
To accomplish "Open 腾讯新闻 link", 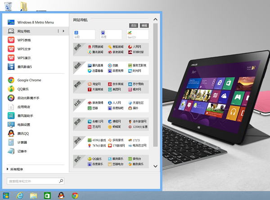I will point(96,52).
